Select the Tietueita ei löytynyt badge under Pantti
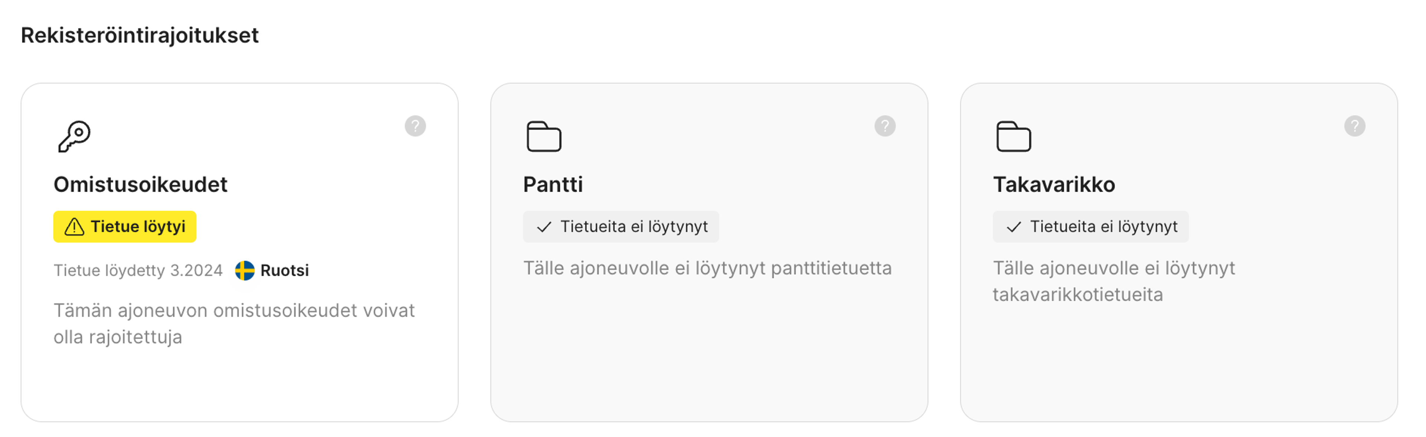The width and height of the screenshot is (1426, 437). [x=621, y=226]
